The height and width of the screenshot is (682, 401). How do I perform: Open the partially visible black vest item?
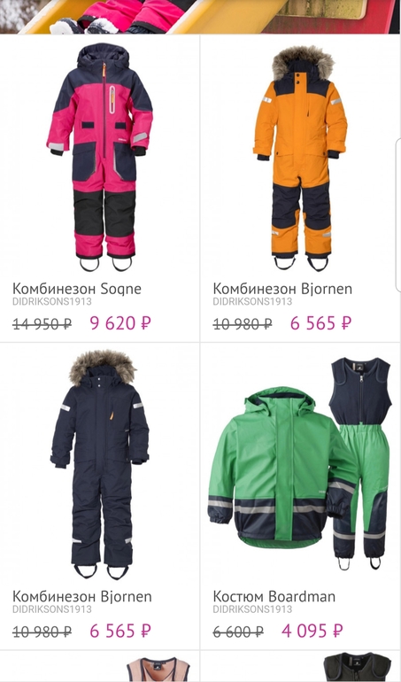tap(358, 667)
